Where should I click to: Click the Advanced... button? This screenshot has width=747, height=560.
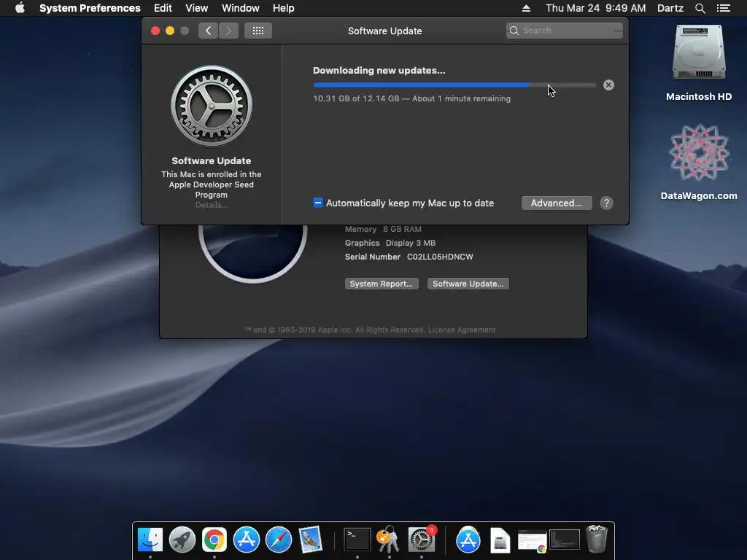pyautogui.click(x=557, y=203)
